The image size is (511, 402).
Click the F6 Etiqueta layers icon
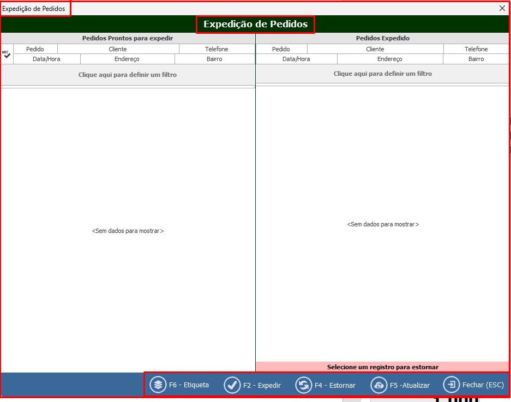[x=158, y=385]
